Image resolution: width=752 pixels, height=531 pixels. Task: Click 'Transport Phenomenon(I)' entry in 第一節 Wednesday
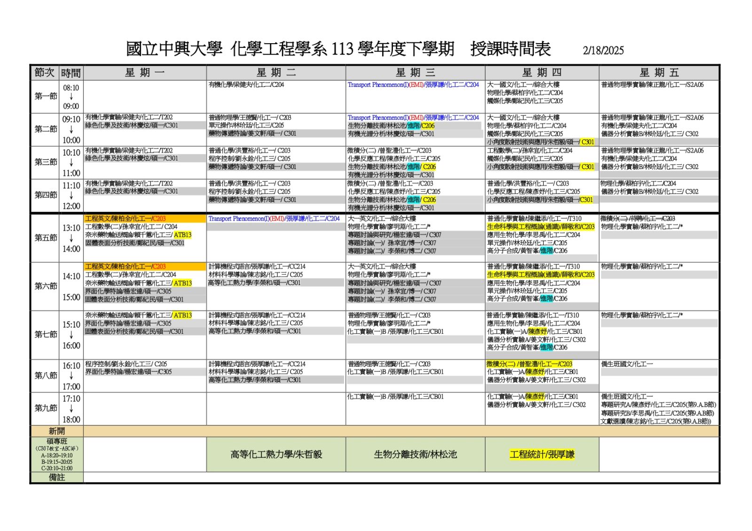(413, 85)
